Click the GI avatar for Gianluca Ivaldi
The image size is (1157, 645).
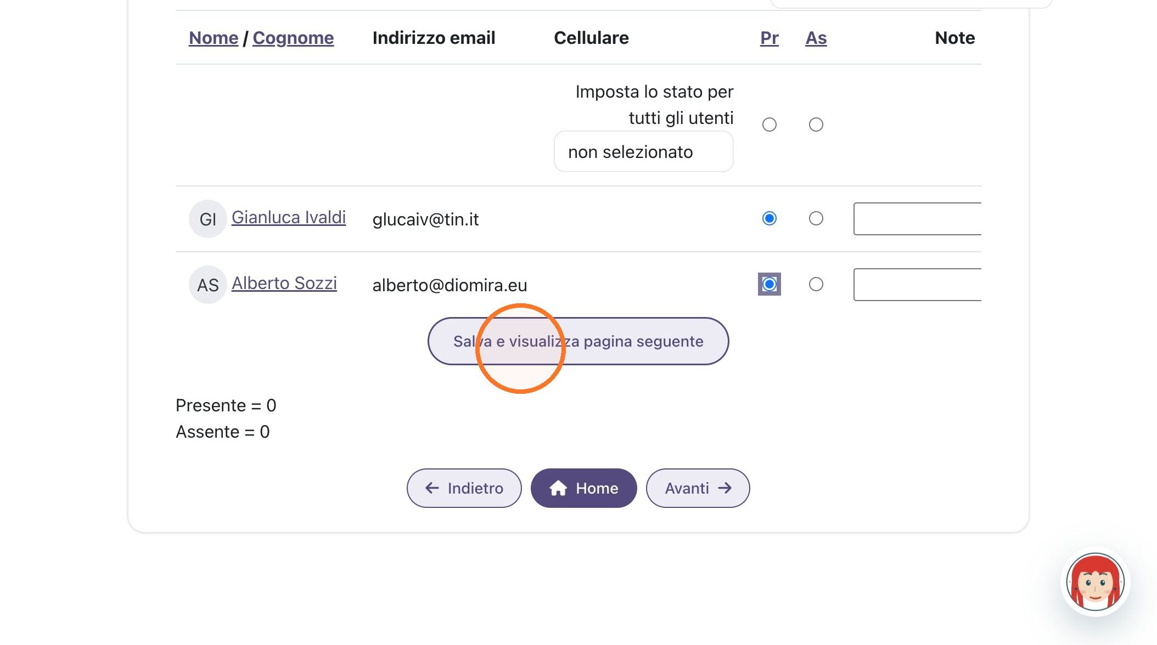click(x=208, y=219)
